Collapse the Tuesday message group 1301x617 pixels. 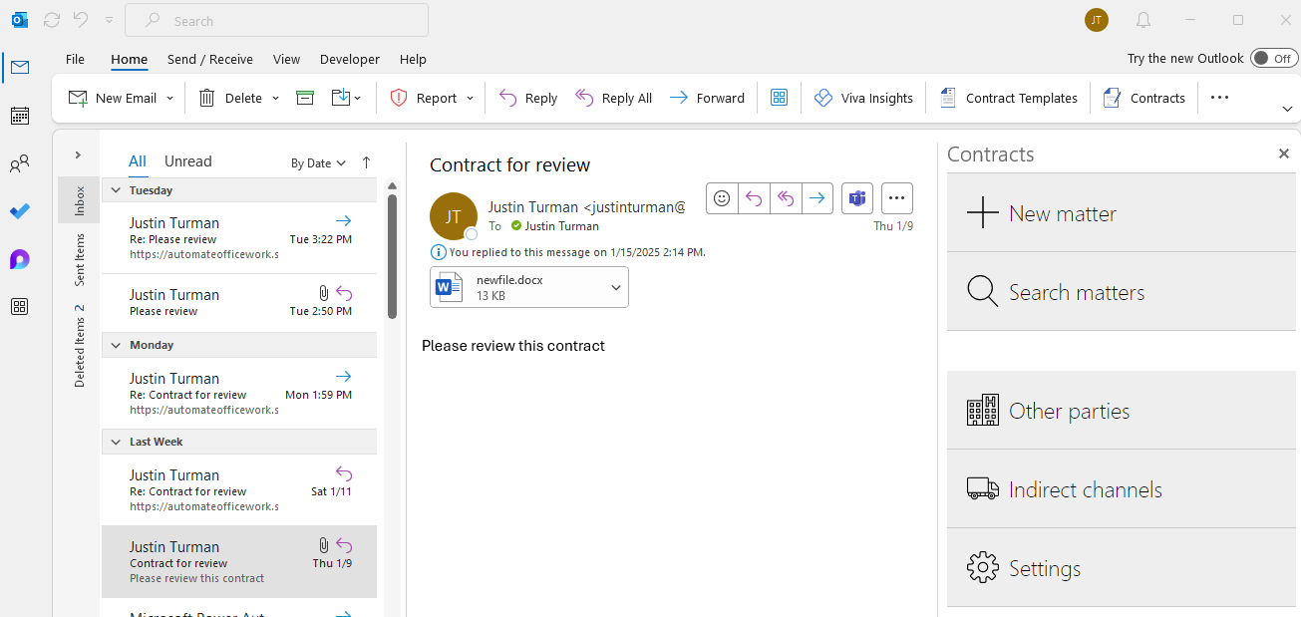point(116,190)
